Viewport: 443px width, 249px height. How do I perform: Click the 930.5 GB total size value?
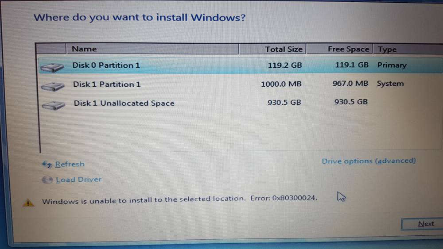pyautogui.click(x=284, y=102)
